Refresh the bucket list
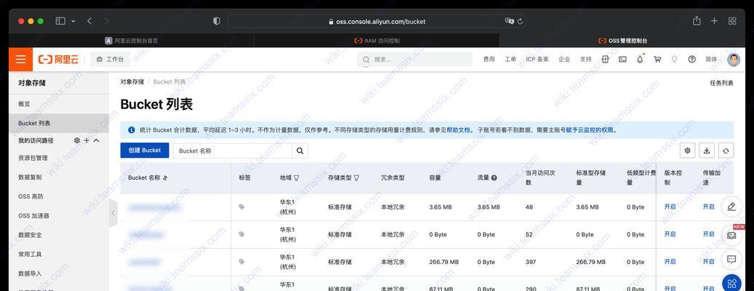The height and width of the screenshot is (291, 754). (x=726, y=151)
